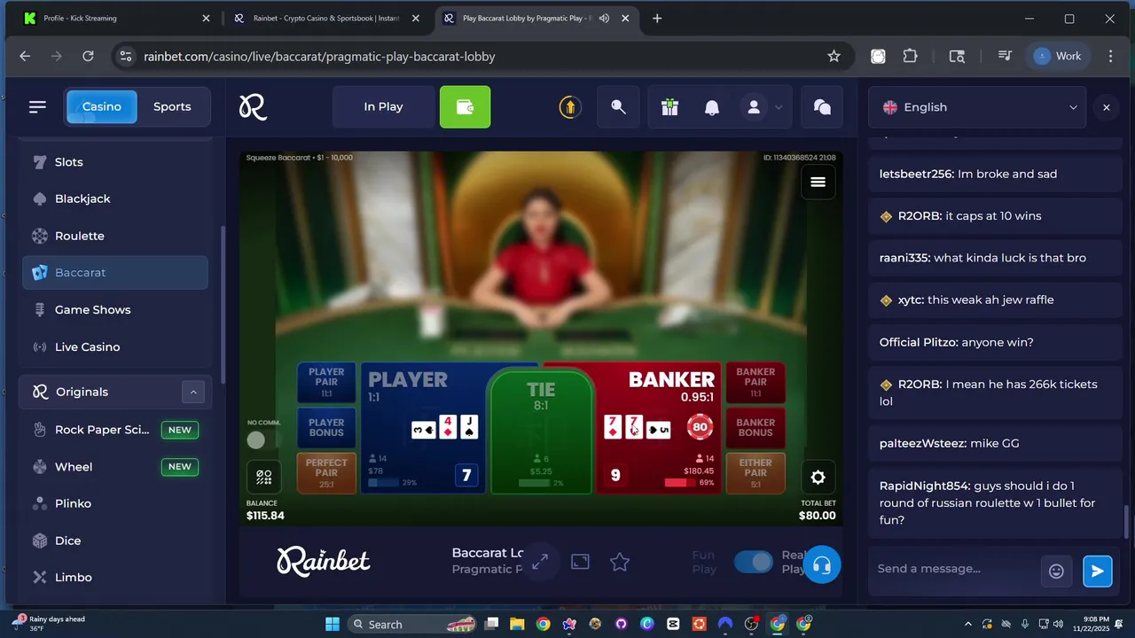This screenshot has width=1135, height=638.
Task: Open live support headset button
Action: coord(822,564)
